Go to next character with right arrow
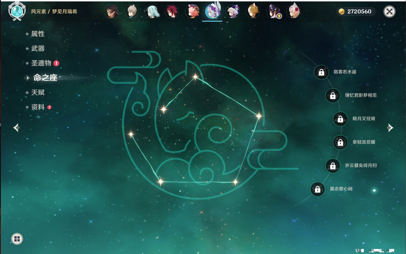 click(390, 128)
